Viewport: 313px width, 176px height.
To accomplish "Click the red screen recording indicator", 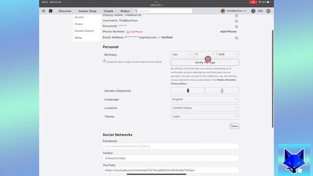I will 253,2.
